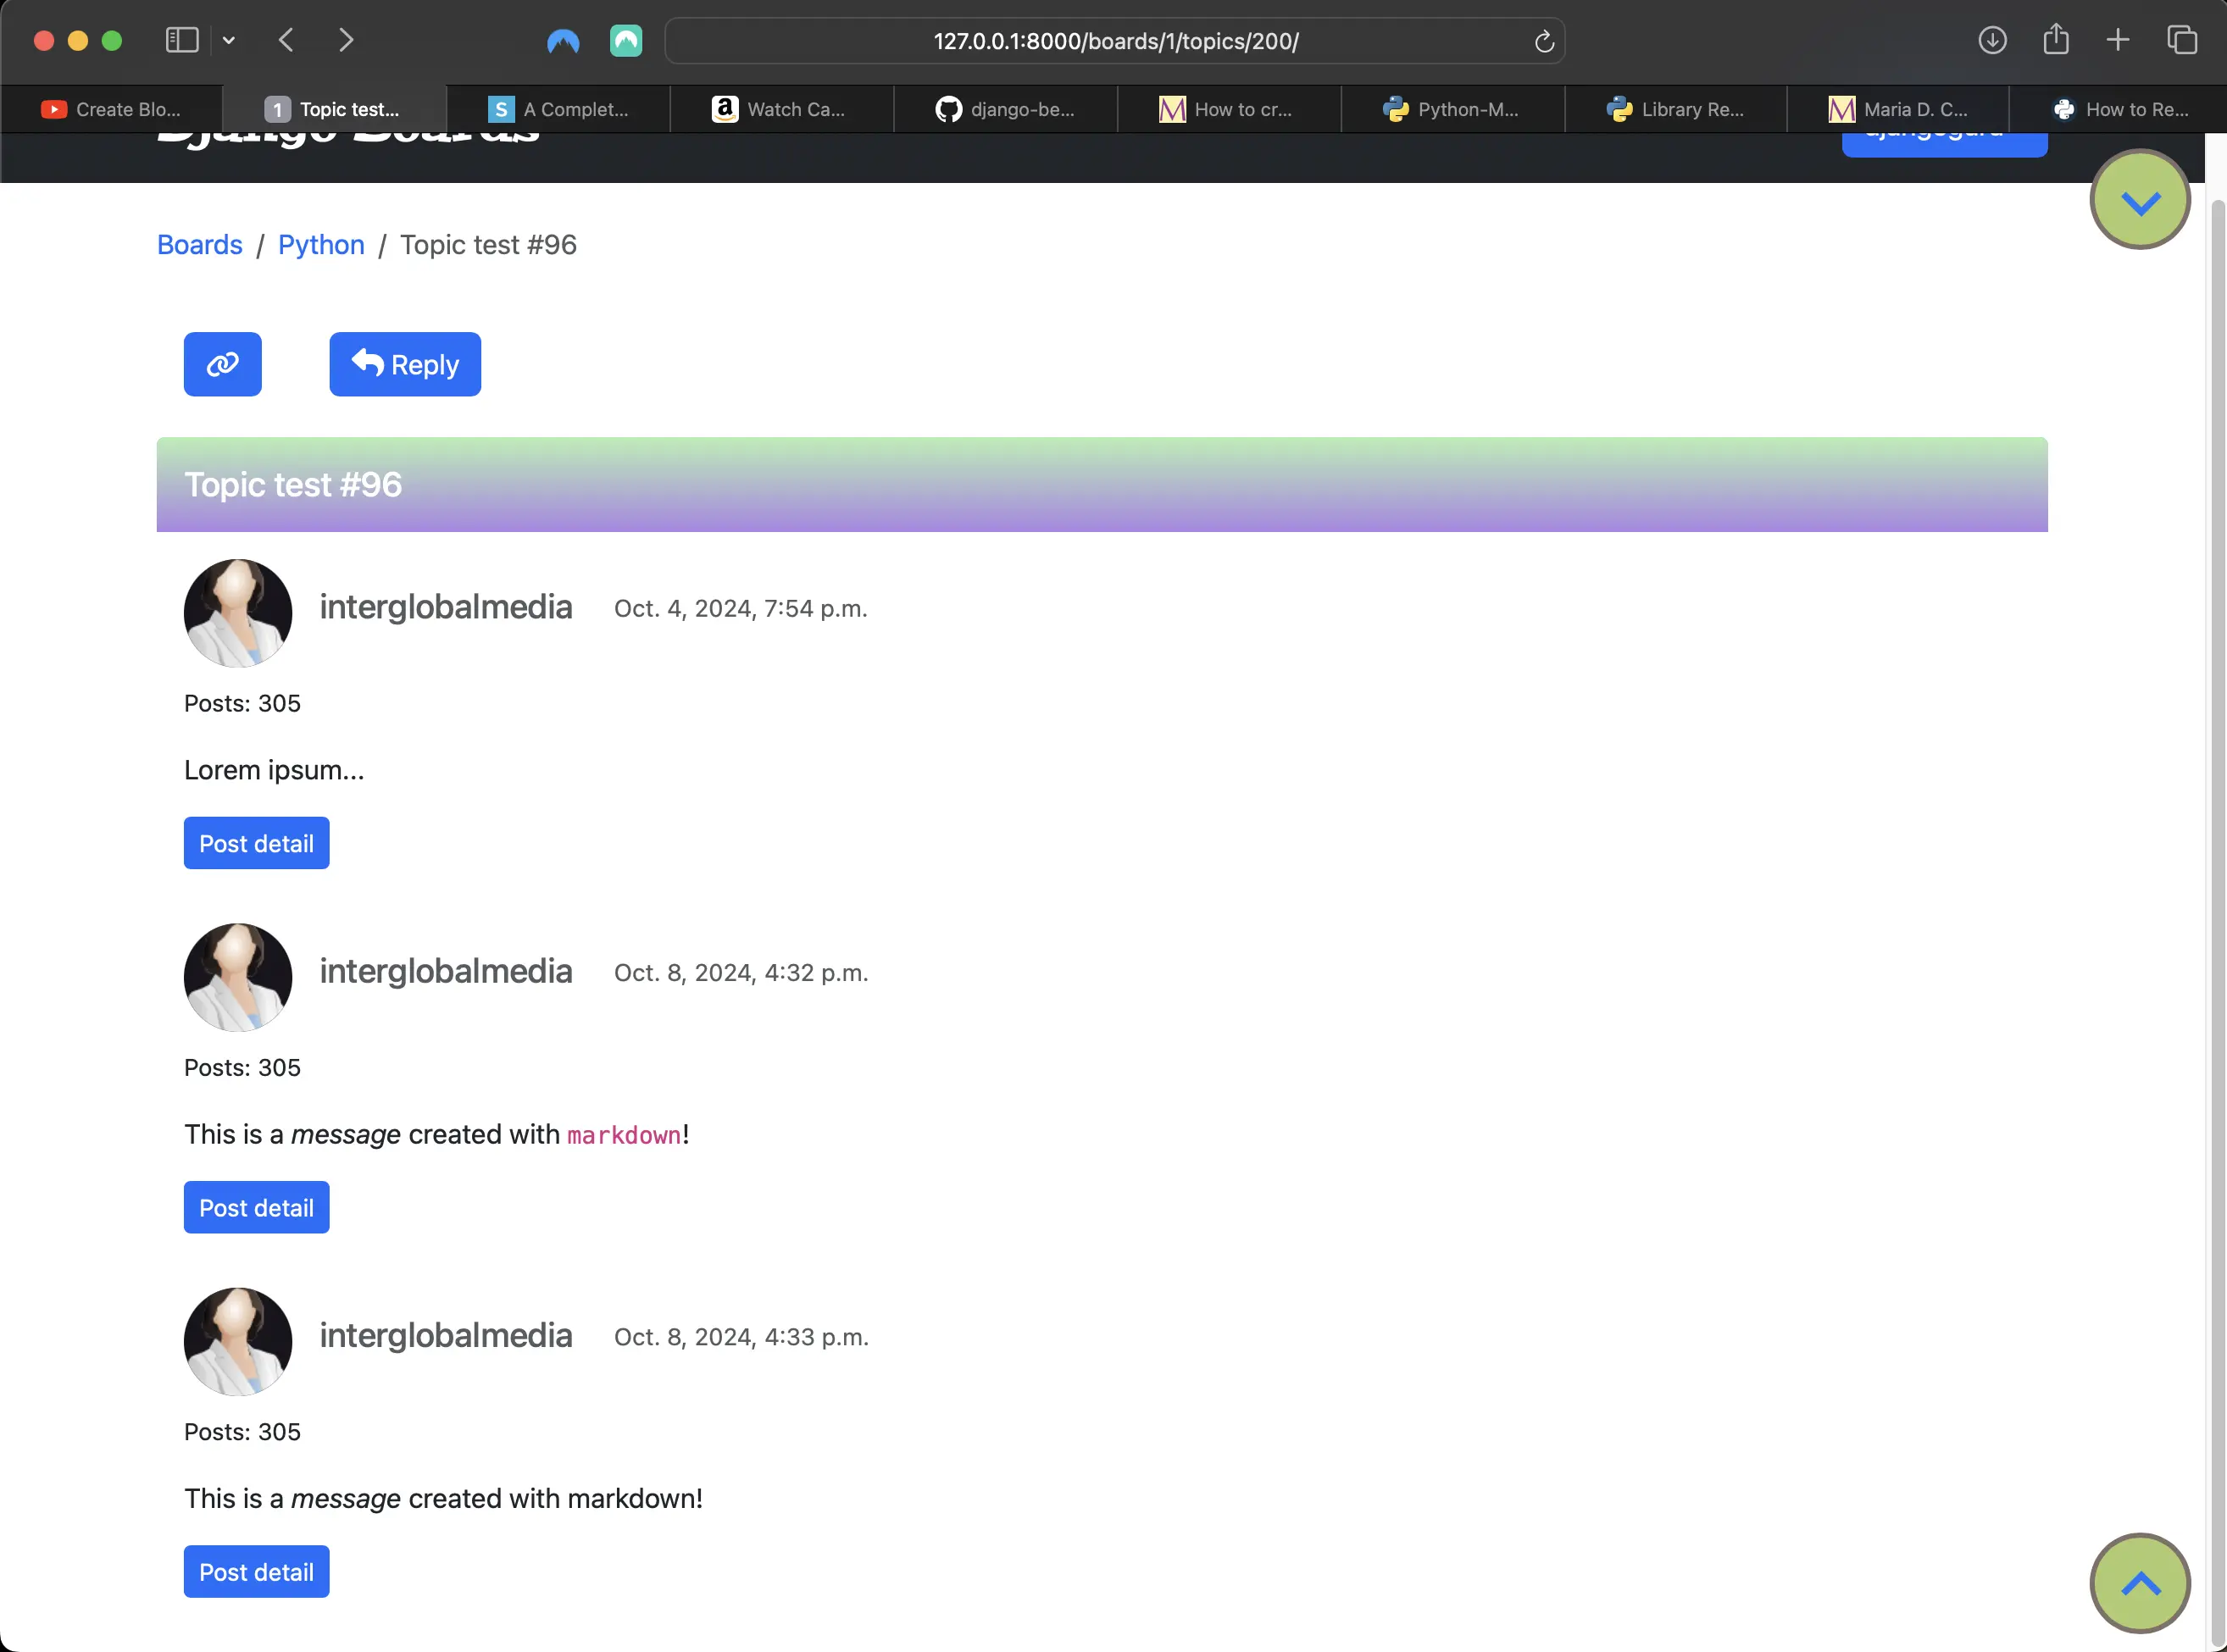Open Post detail for the 4:33 p.m. post
Image resolution: width=2227 pixels, height=1652 pixels.
pyautogui.click(x=257, y=1571)
